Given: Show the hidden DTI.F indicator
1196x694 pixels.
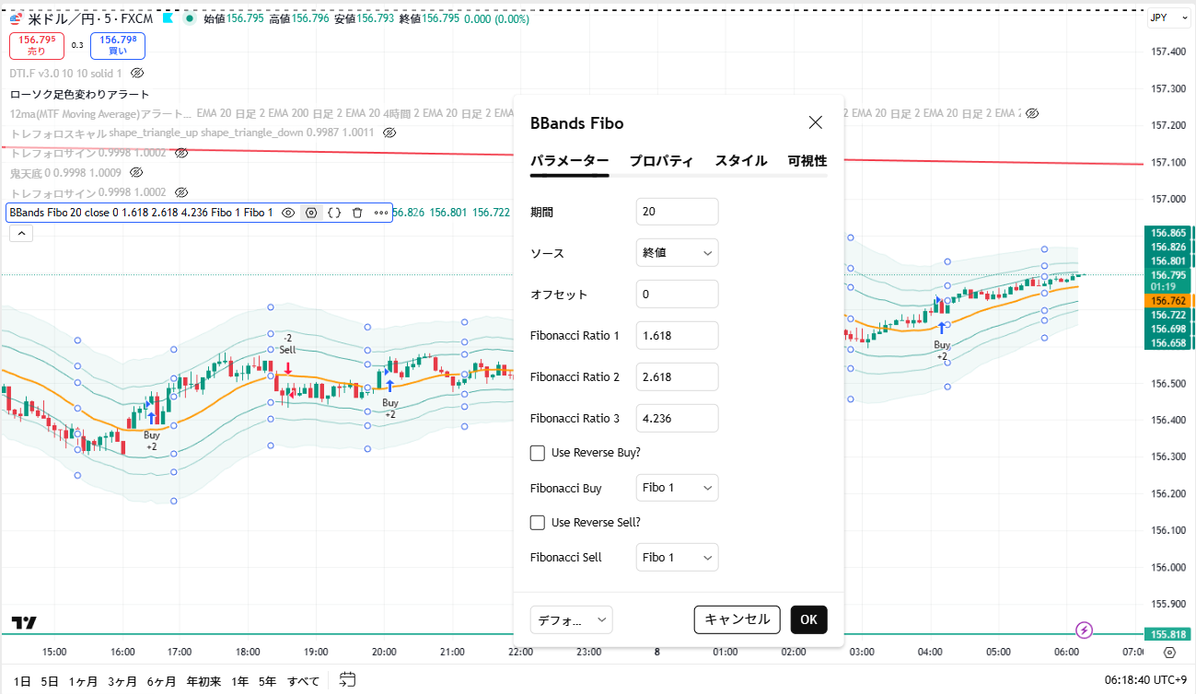Looking at the screenshot, I should [137, 73].
